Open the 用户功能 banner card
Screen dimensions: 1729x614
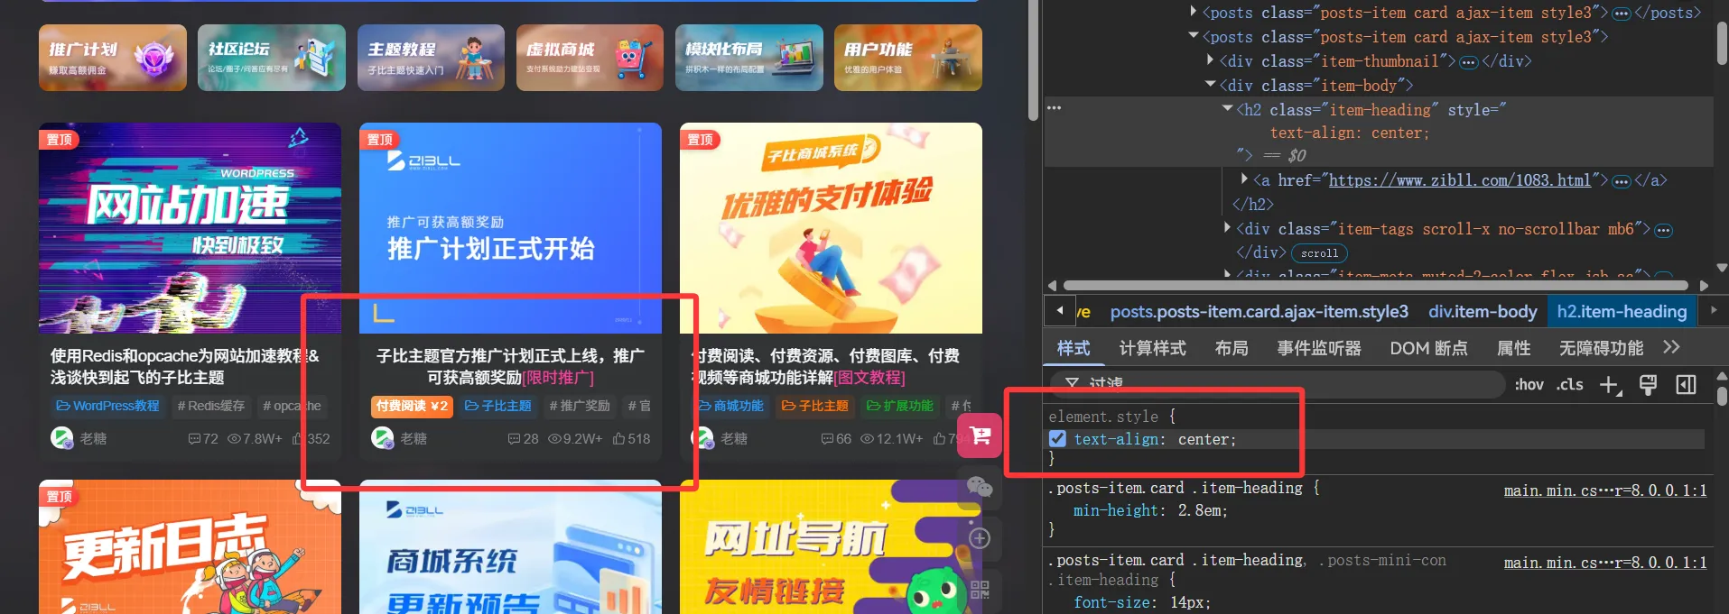[908, 58]
